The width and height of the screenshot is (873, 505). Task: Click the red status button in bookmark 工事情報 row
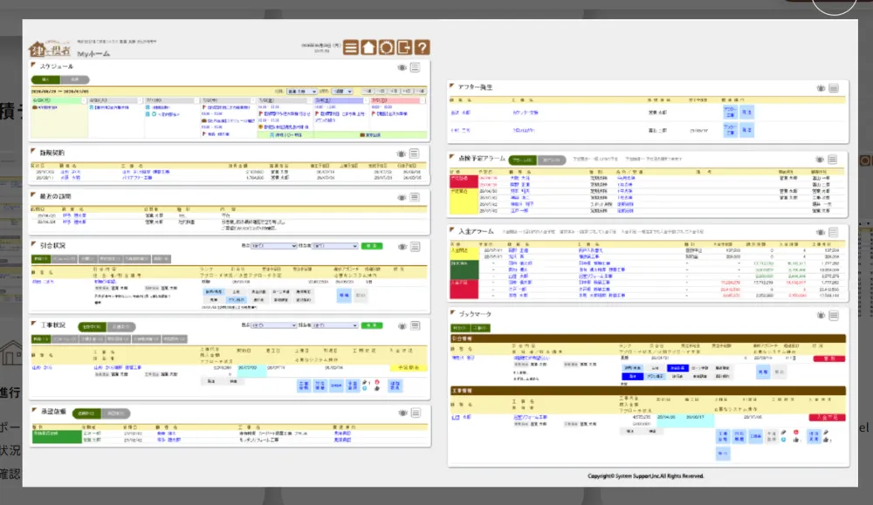click(827, 417)
